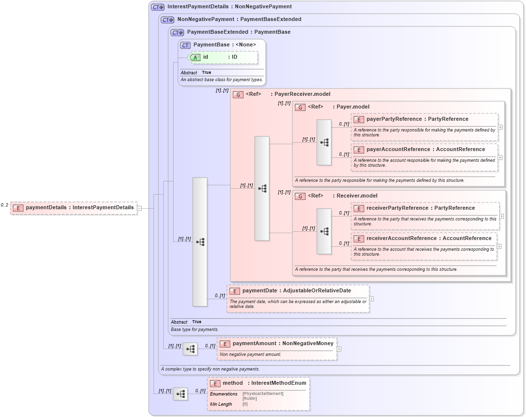The image size is (526, 417).
Task: Click the CT icon of PaymentBase
Action: pyautogui.click(x=185, y=45)
